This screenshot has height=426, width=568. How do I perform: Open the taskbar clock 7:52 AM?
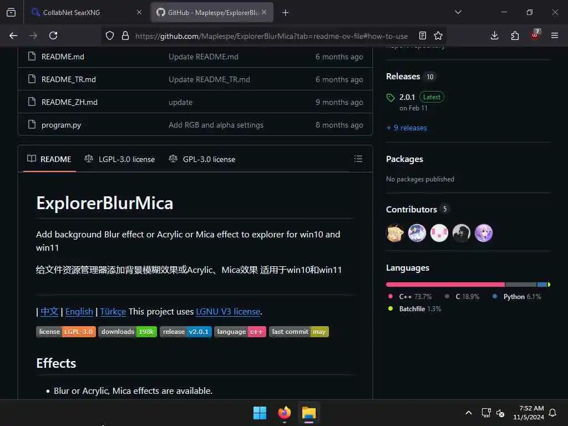528,413
